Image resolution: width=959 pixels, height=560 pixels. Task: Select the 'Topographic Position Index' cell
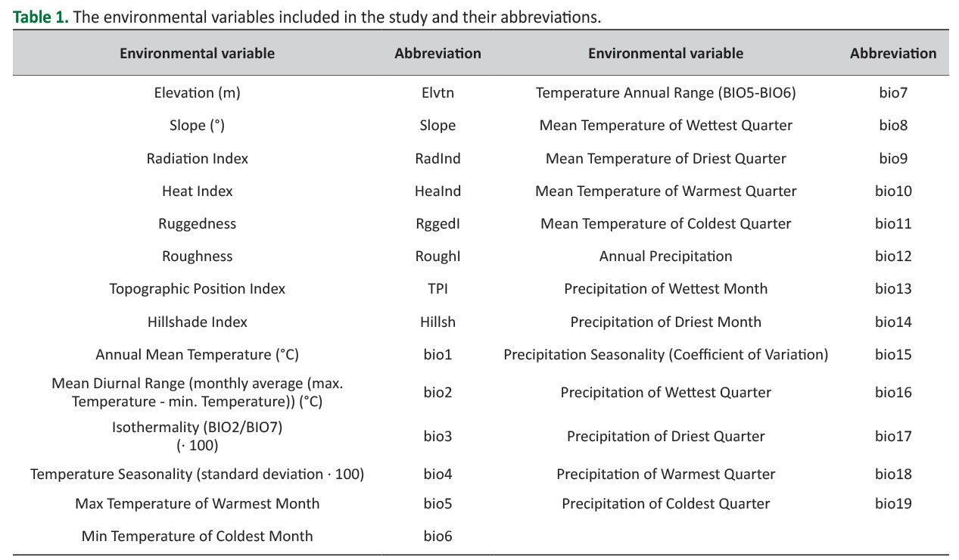point(197,289)
